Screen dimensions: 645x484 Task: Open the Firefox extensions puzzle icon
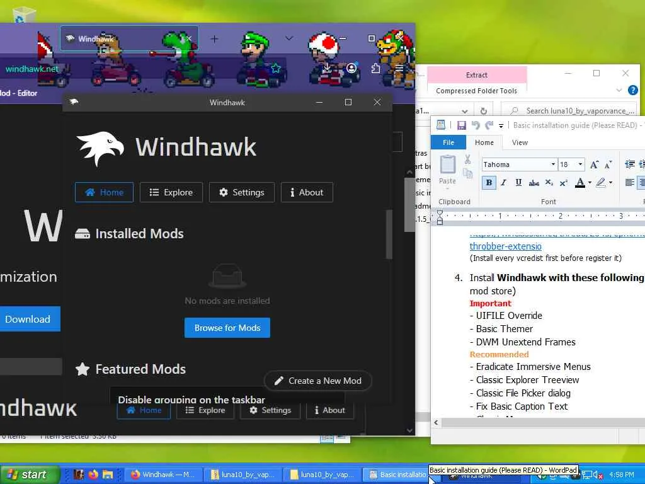click(375, 68)
